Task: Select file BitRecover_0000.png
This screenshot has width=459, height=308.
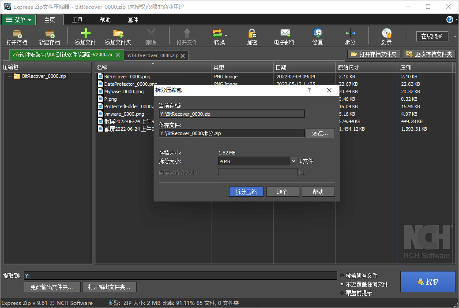Action: [x=127, y=77]
